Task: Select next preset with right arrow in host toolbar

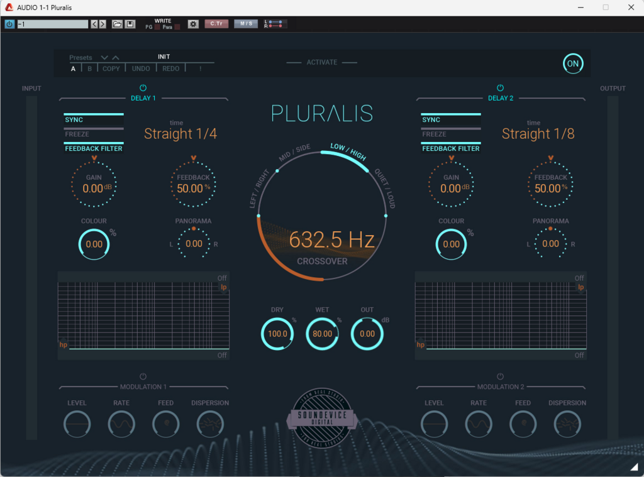Action: coord(103,25)
